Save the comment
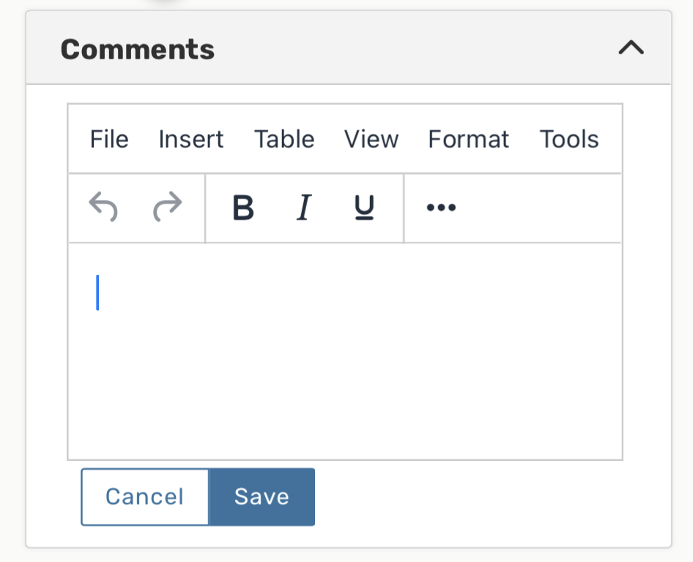The width and height of the screenshot is (693, 562). coord(262,497)
